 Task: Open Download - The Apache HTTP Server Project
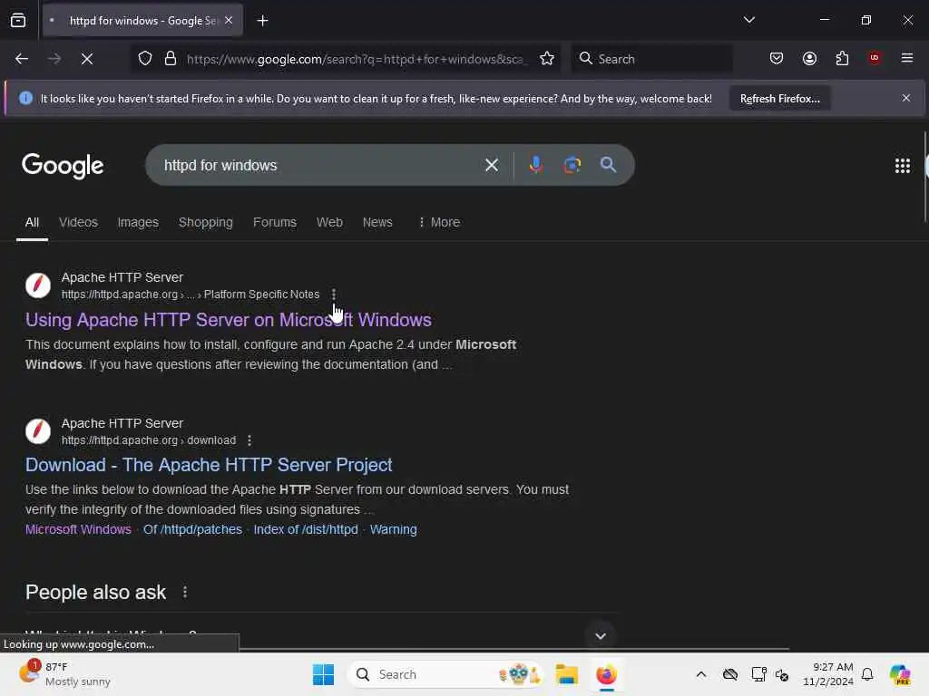point(209,465)
